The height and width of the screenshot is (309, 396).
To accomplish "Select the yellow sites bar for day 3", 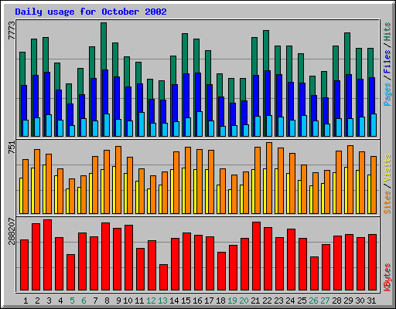I will (44, 189).
